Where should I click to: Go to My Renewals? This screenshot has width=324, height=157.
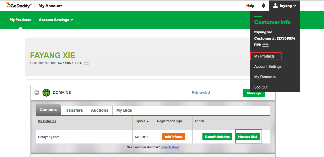pos(265,77)
